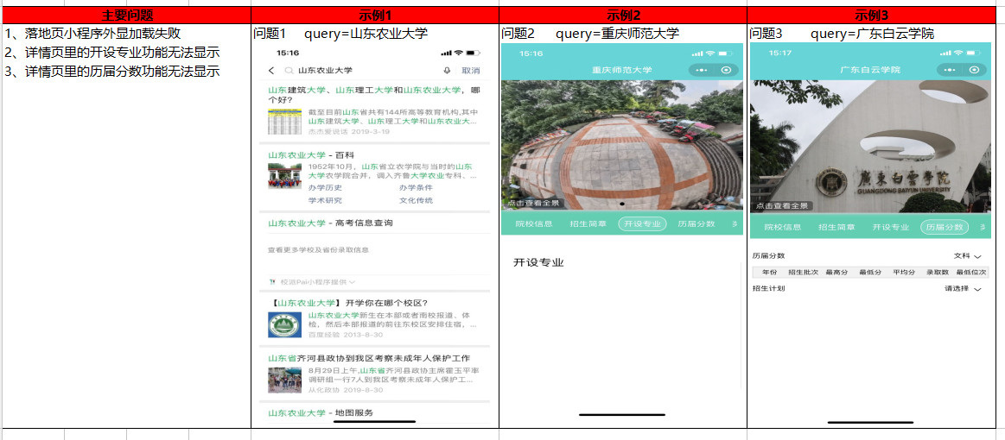
Task: Click the 重庆师范大学 panoramic campus photo
Action: pos(621,146)
